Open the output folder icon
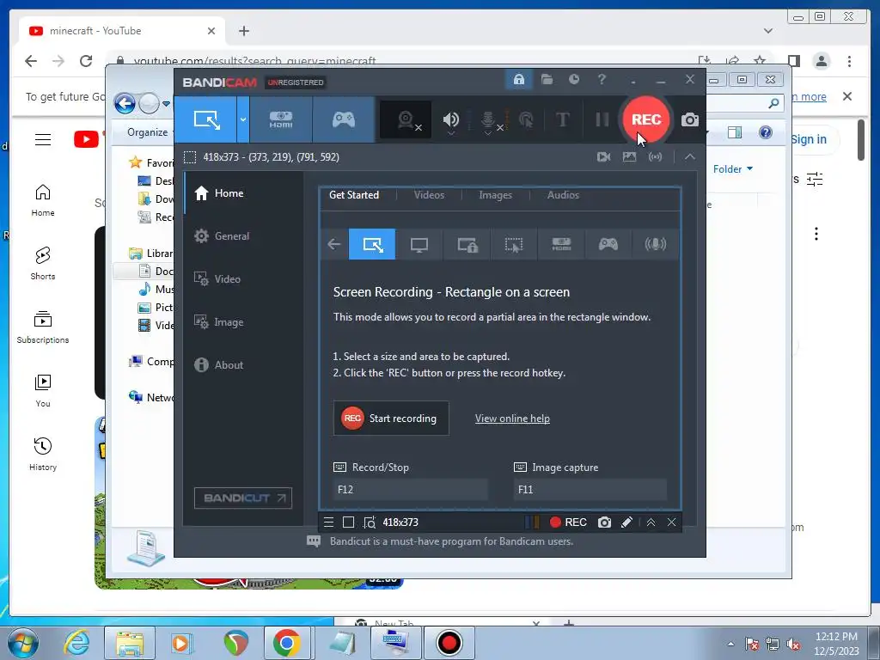Viewport: 880px width, 660px height. pyautogui.click(x=547, y=79)
